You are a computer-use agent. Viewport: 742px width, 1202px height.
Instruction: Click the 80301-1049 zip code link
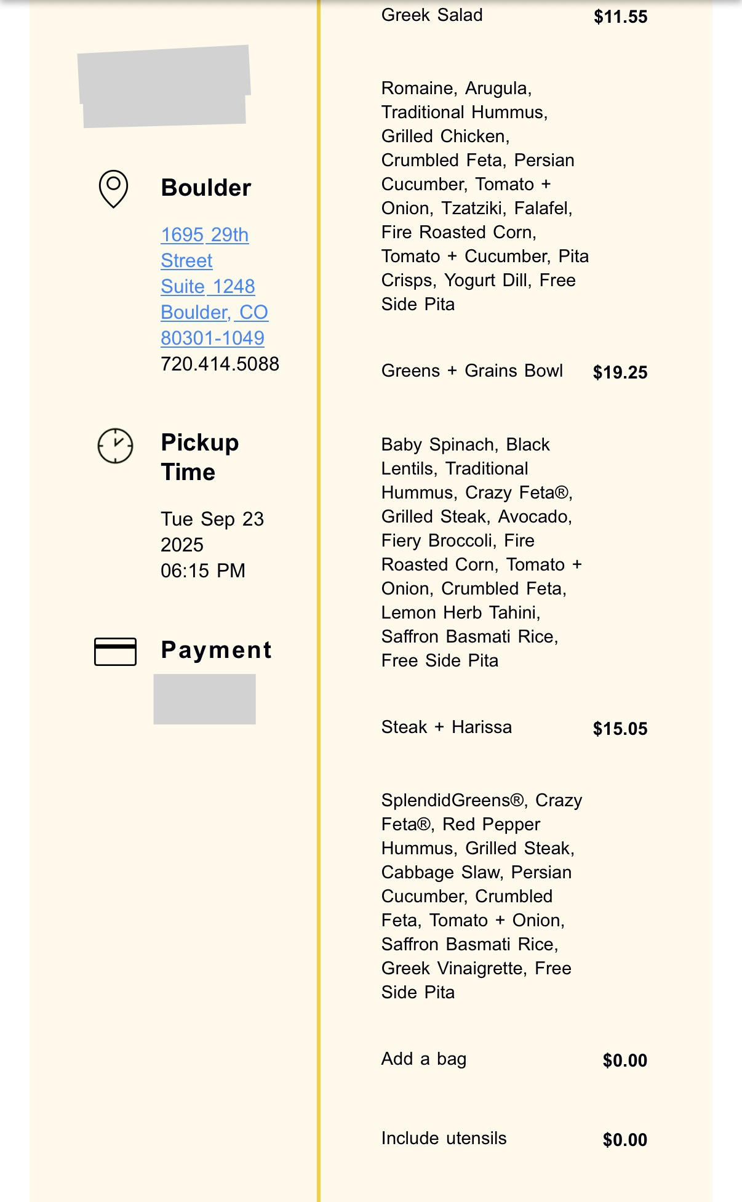(212, 338)
